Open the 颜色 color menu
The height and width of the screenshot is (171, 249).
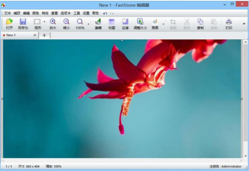(x=36, y=13)
